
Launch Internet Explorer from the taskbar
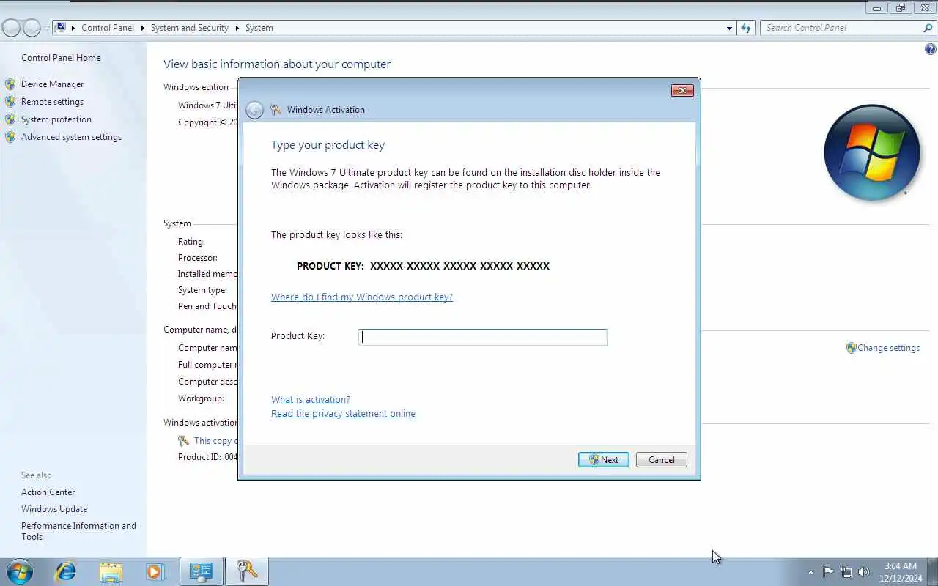pos(66,571)
